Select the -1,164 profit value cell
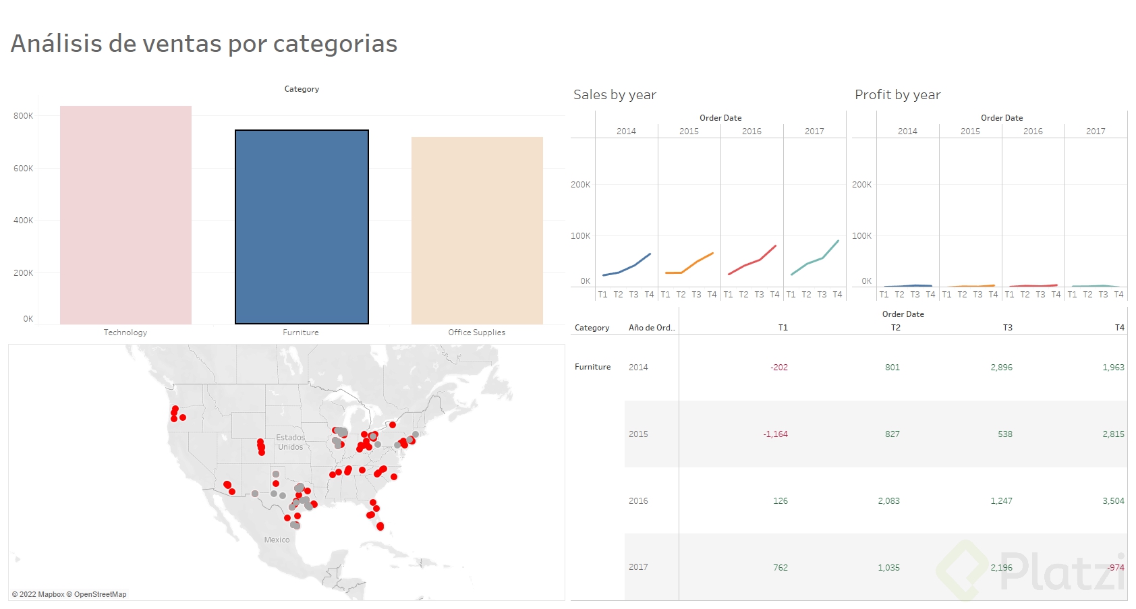1136x609 pixels. 775,434
